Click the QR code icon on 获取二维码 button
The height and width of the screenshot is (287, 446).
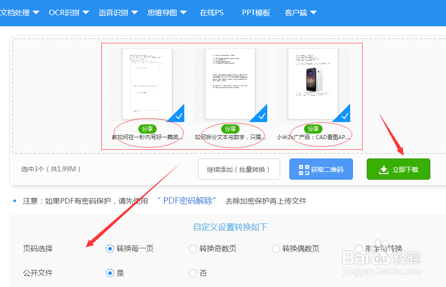(303, 169)
